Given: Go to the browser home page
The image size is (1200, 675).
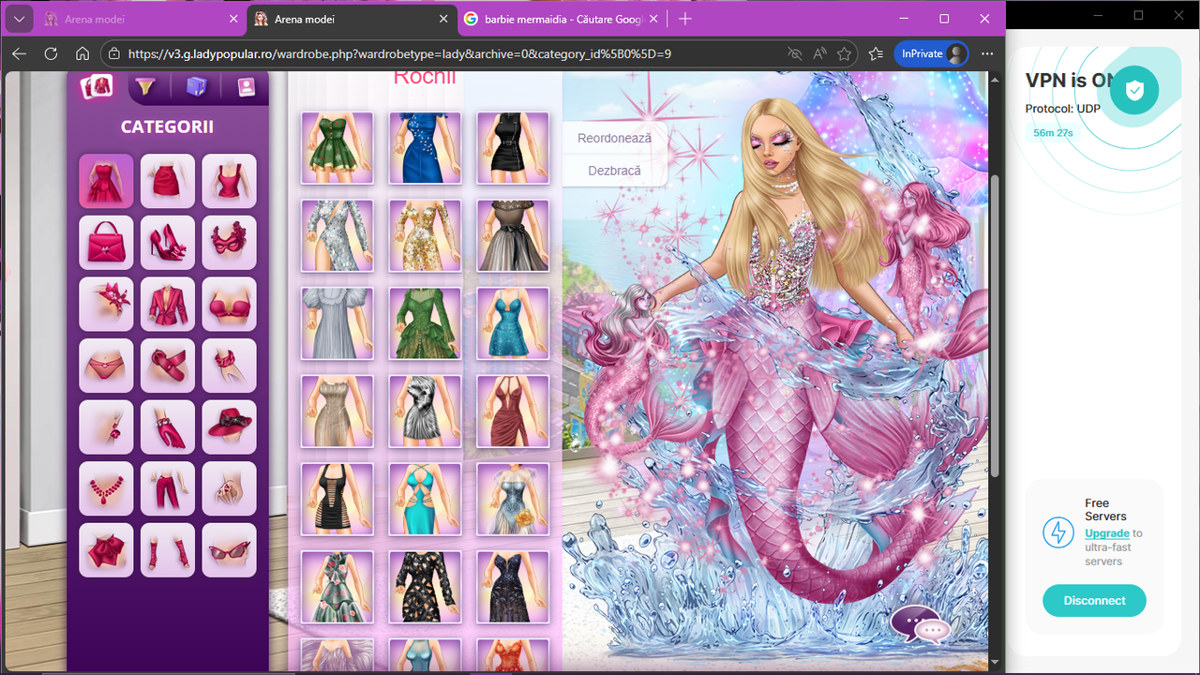Looking at the screenshot, I should coord(82,53).
